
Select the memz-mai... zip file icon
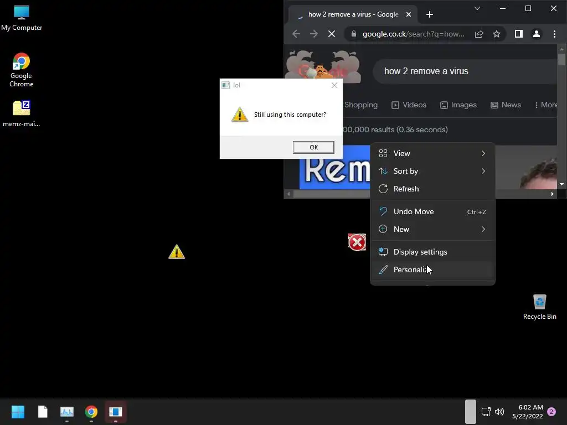pyautogui.click(x=22, y=113)
